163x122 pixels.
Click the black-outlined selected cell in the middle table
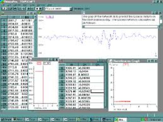(x=97, y=91)
